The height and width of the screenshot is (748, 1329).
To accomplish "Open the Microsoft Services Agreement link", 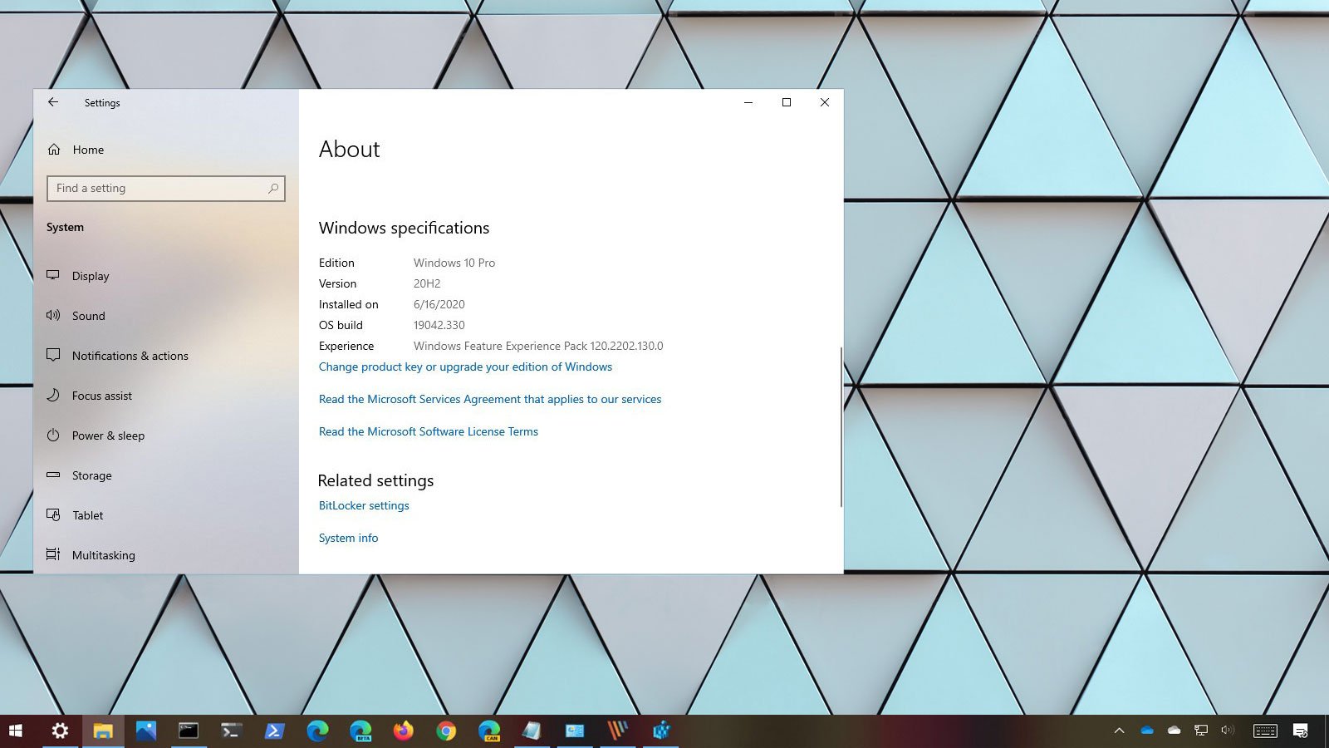I will (490, 399).
